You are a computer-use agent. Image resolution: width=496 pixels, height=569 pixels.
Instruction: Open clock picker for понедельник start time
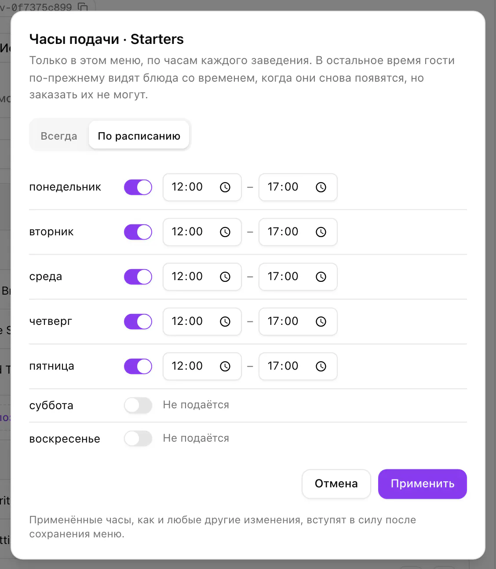[x=225, y=187]
